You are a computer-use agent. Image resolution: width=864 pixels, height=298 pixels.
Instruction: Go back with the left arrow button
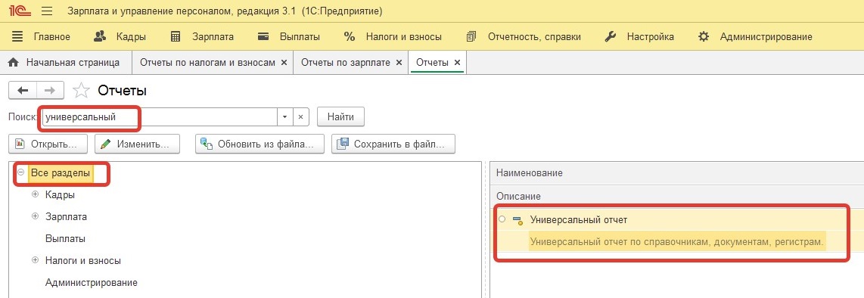[23, 90]
